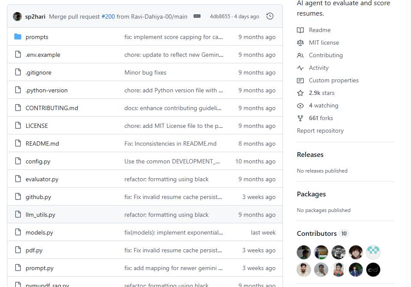View the 2.9k stars list
The width and height of the screenshot is (411, 287).
click(322, 93)
